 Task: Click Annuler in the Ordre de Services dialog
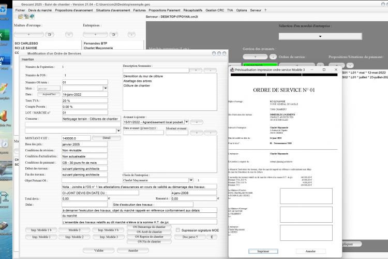click(133, 251)
